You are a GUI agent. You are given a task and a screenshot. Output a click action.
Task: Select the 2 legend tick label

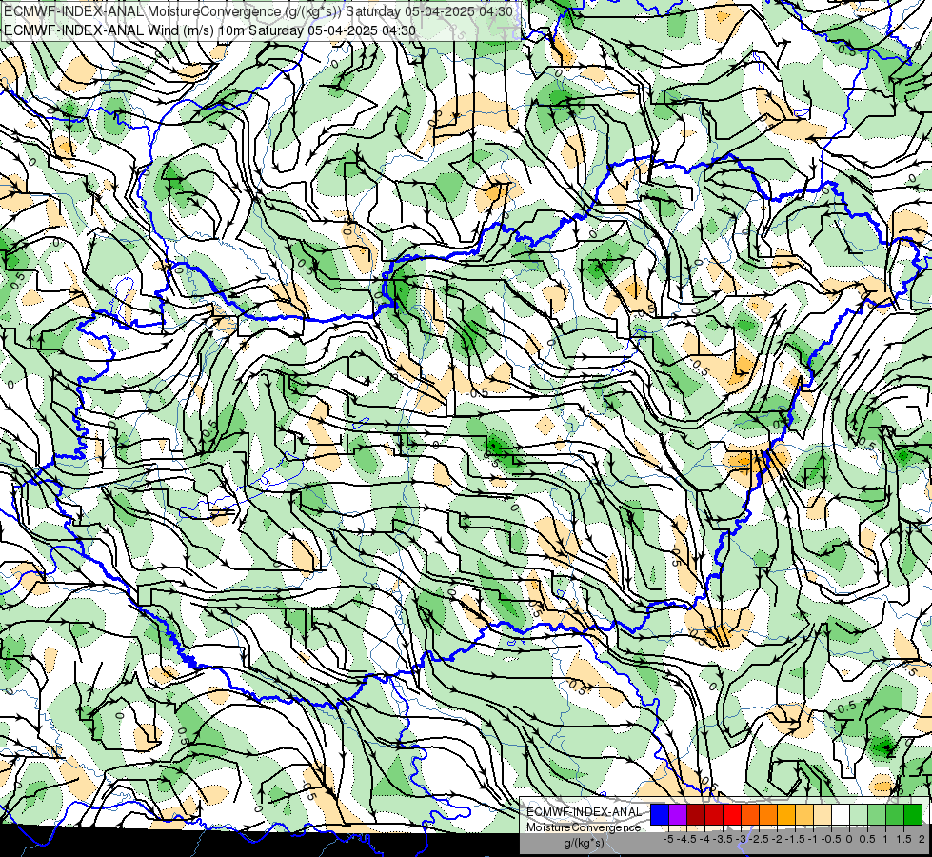click(922, 839)
